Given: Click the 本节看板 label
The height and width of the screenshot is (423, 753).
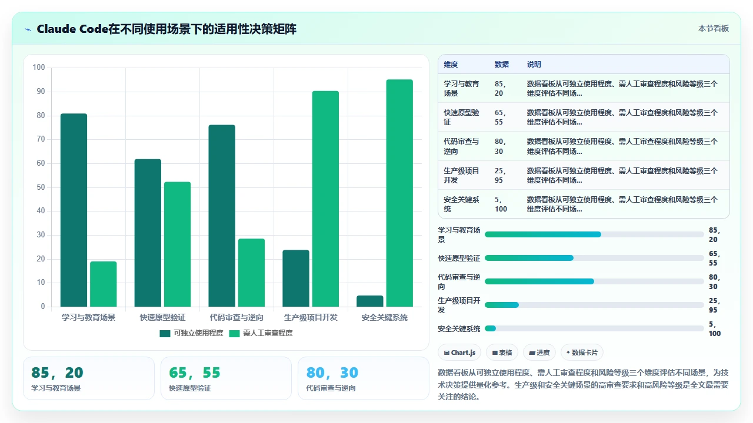Looking at the screenshot, I should [x=714, y=28].
